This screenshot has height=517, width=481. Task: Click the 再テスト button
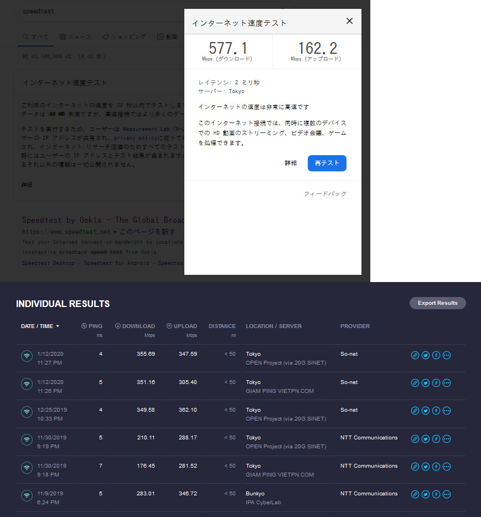(327, 163)
